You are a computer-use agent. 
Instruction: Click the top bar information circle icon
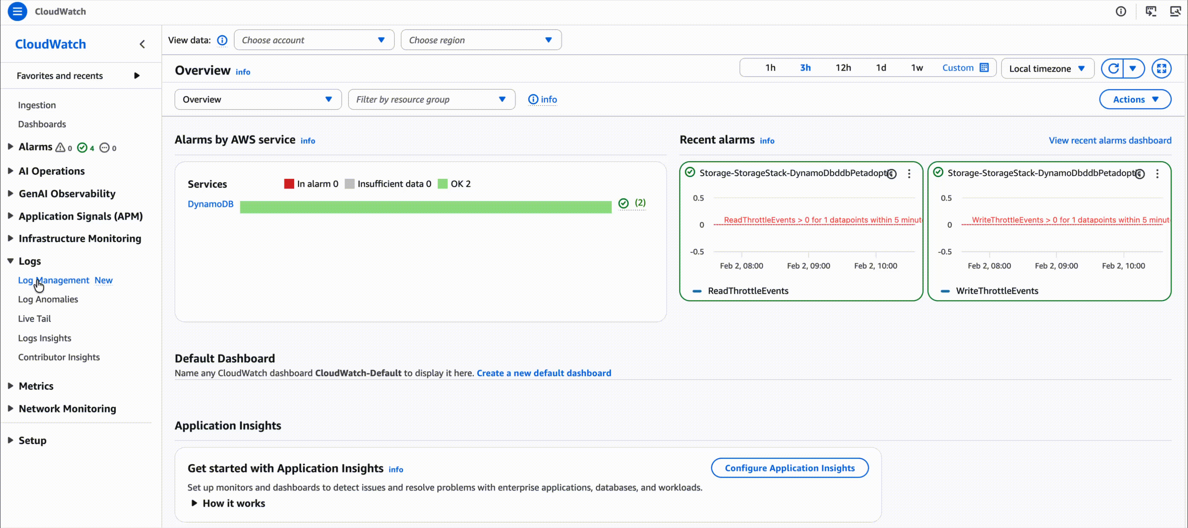coord(1121,12)
